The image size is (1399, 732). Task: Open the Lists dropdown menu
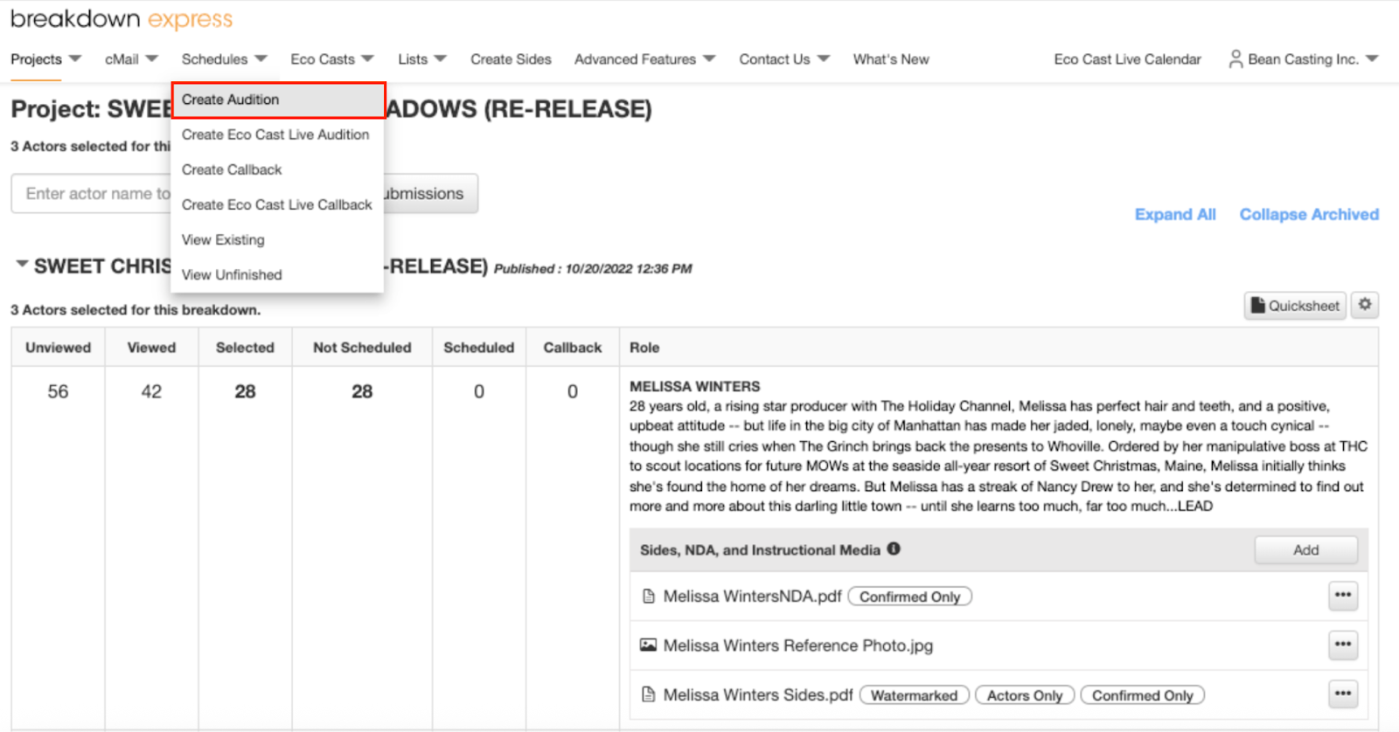pos(422,59)
